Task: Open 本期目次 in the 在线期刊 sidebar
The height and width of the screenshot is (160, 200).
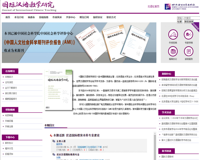Action: (x=9, y=77)
